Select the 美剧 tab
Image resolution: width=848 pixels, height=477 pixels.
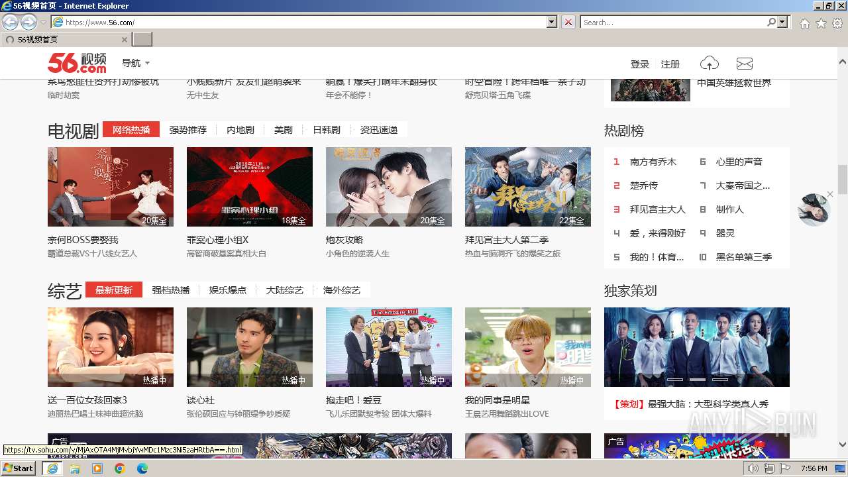[x=284, y=130]
